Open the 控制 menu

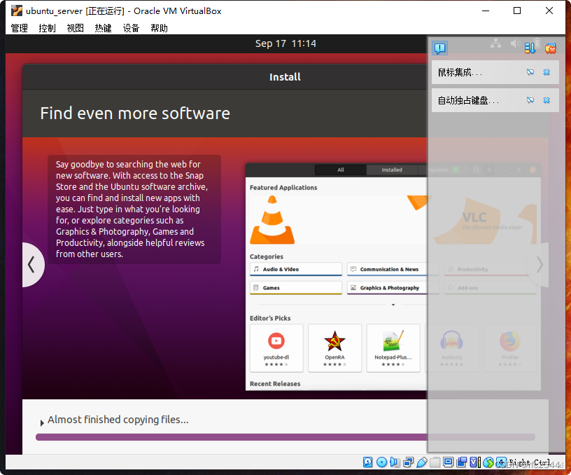48,28
